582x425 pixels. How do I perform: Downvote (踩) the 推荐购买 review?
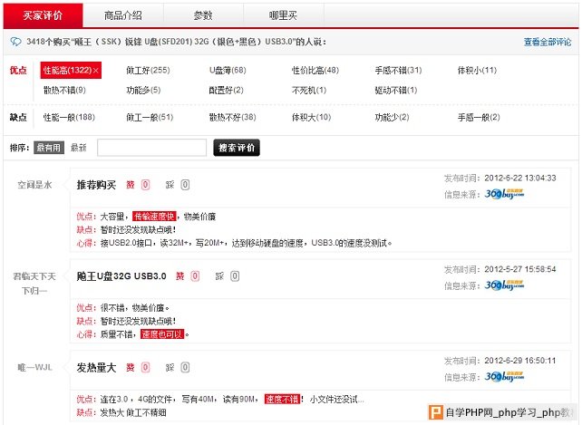click(x=170, y=185)
